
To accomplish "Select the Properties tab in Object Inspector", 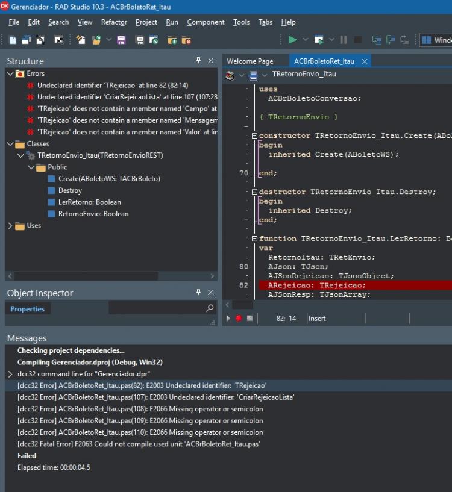I will coord(28,309).
